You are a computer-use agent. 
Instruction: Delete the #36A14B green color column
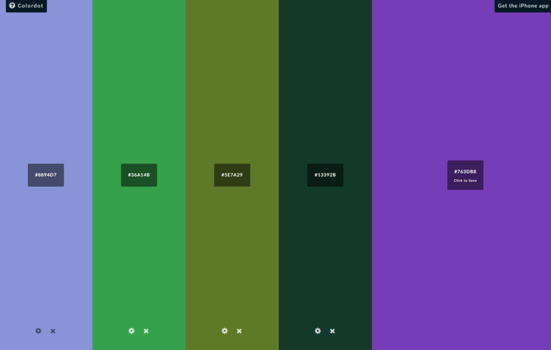[x=146, y=331]
